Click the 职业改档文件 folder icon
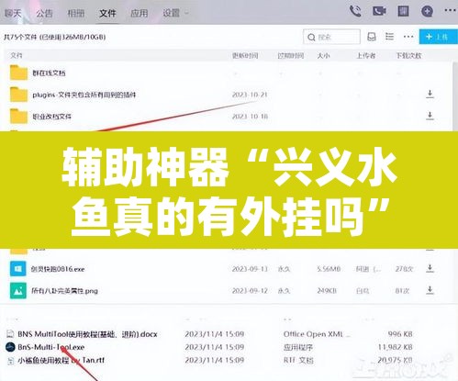 point(18,116)
